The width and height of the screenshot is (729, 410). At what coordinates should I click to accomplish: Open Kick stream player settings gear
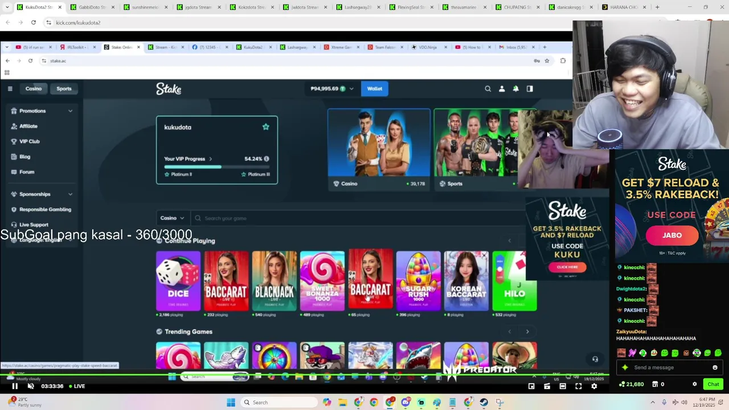pyautogui.click(x=594, y=386)
